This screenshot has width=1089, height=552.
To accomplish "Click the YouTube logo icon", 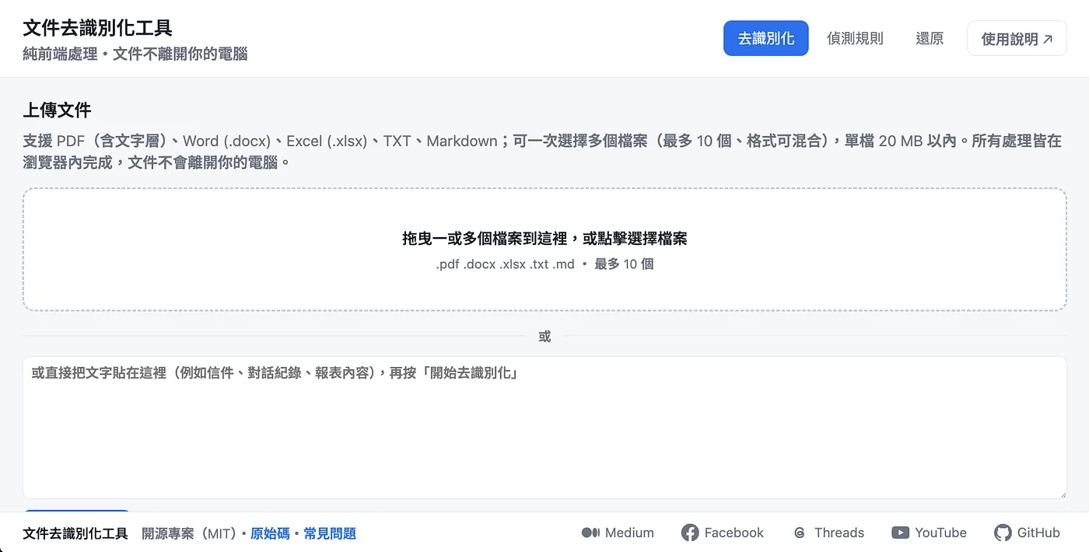I will point(900,533).
